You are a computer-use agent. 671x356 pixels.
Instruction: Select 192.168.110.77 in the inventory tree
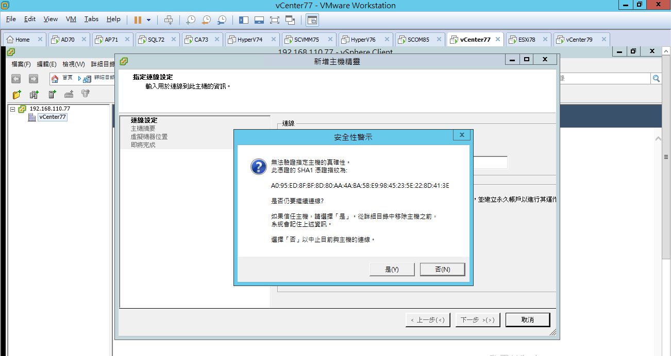click(49, 109)
